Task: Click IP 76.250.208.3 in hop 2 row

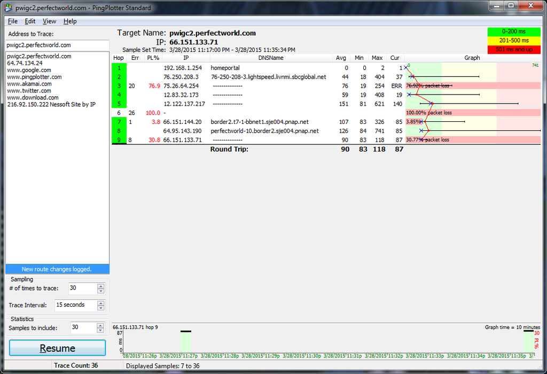Action: [181, 77]
